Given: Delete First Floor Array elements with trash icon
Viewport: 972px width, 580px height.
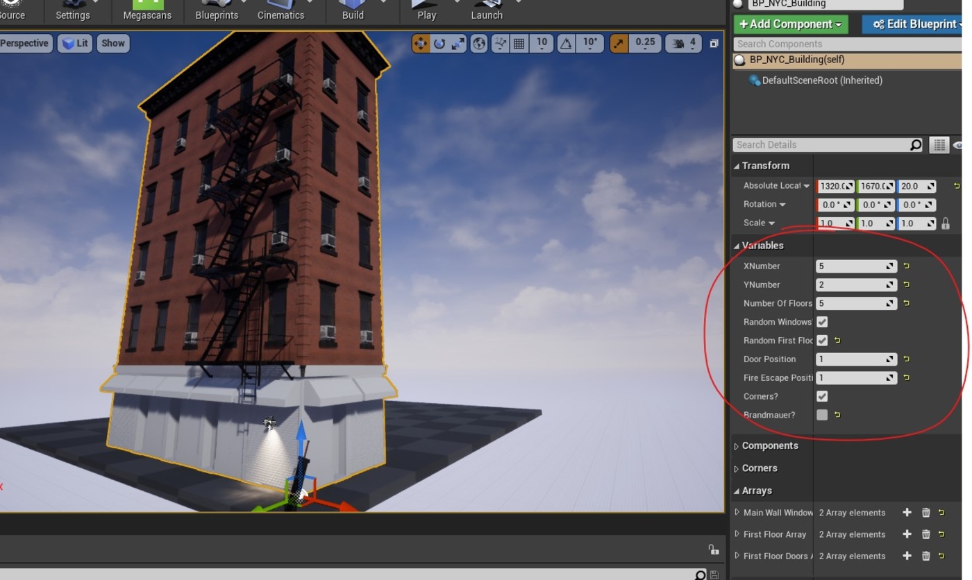Looking at the screenshot, I should pos(925,534).
